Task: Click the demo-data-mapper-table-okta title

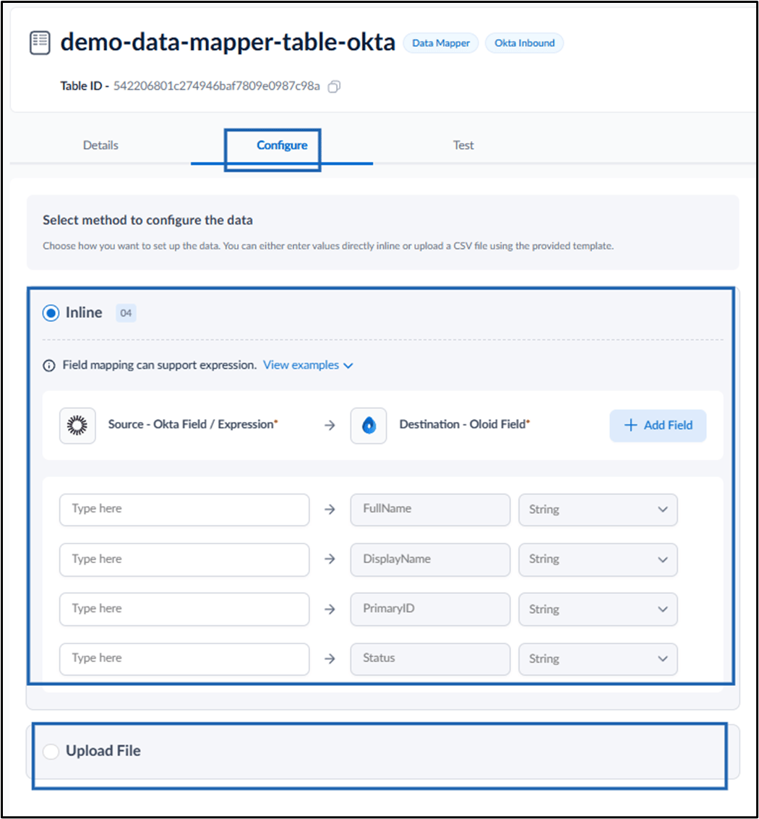Action: [x=228, y=43]
